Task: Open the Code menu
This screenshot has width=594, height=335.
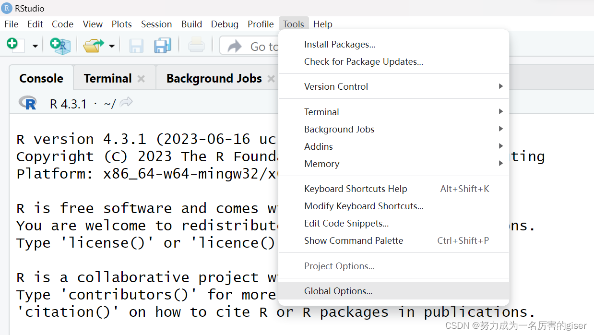Action: point(62,24)
